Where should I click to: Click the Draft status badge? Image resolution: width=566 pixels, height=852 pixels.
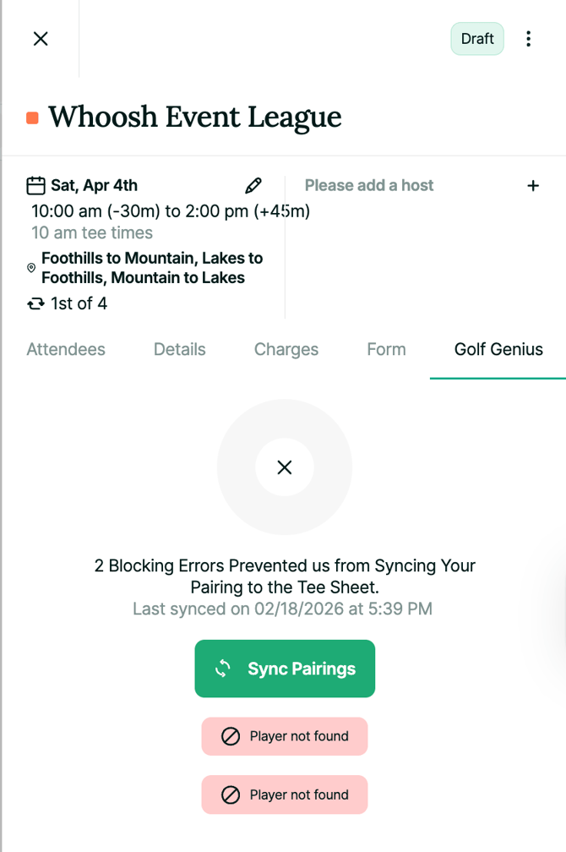point(477,39)
